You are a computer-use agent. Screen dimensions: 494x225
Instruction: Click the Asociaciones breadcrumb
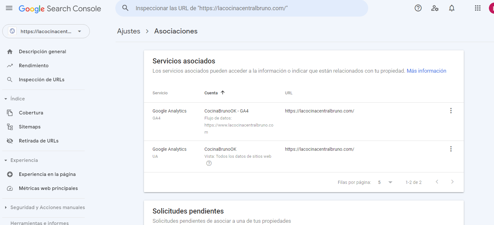pyautogui.click(x=176, y=31)
